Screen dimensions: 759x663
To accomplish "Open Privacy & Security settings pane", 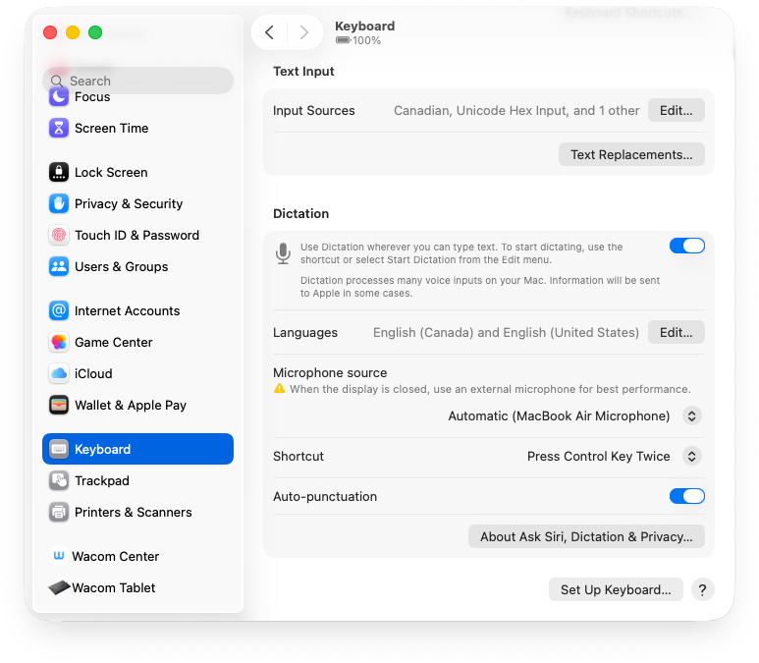I will (137, 203).
